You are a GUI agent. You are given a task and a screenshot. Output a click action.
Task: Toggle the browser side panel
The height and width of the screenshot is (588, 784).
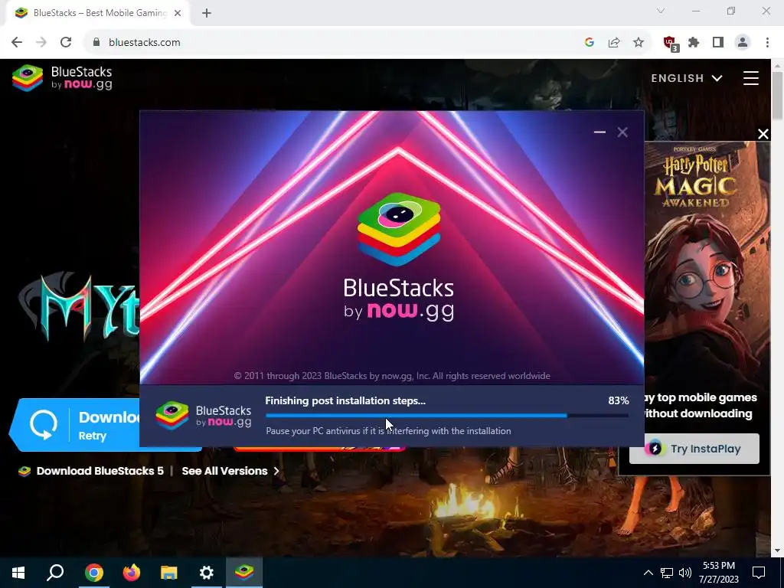pyautogui.click(x=718, y=43)
